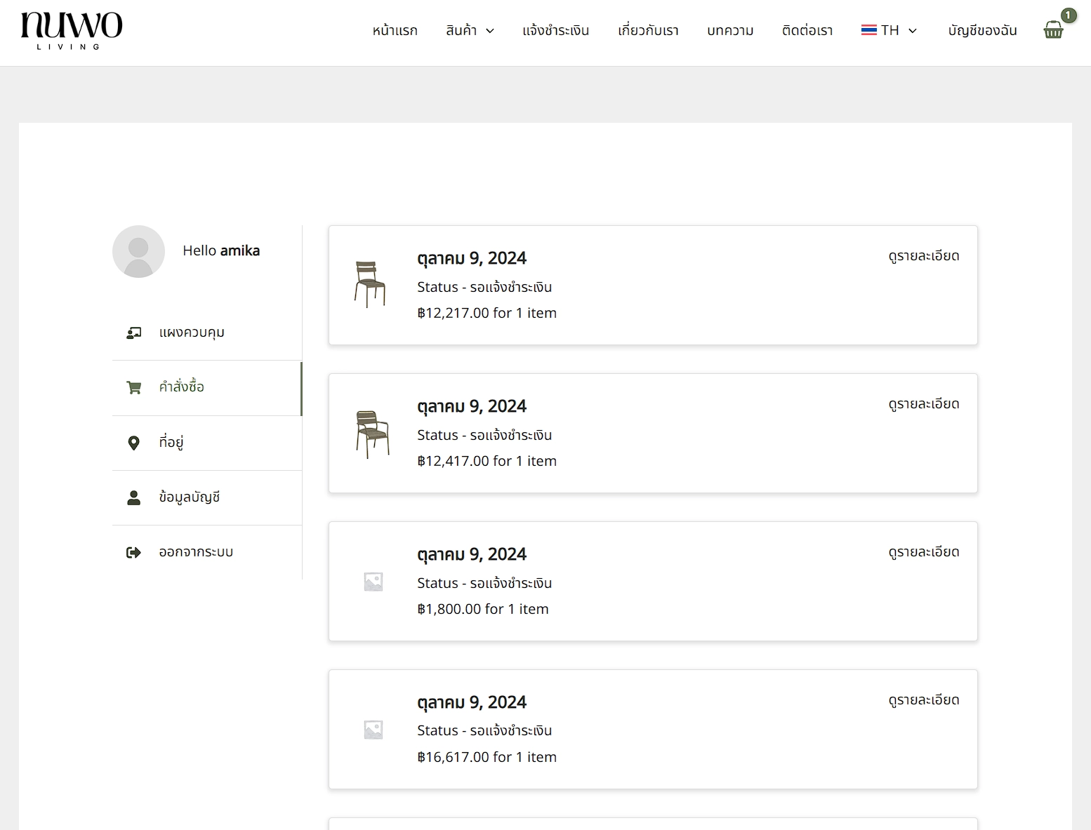Click the cart icon beside คำสั่งซื้อ
The image size is (1091, 830).
pos(133,387)
